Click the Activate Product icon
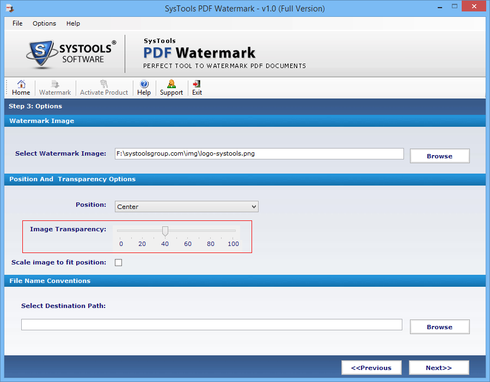Viewport: 490px width, 382px height. (104, 88)
